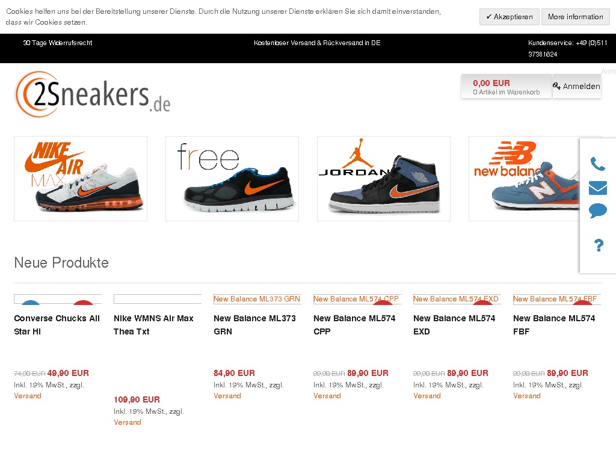Viewport: 616px width, 462px height.
Task: Click the question mark help icon
Action: point(599,245)
